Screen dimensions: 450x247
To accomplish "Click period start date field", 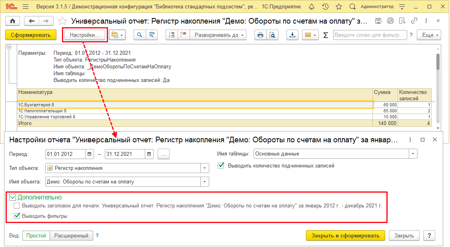I will pos(66,154).
